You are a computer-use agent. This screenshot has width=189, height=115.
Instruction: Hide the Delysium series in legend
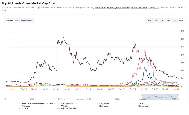click(x=102, y=106)
